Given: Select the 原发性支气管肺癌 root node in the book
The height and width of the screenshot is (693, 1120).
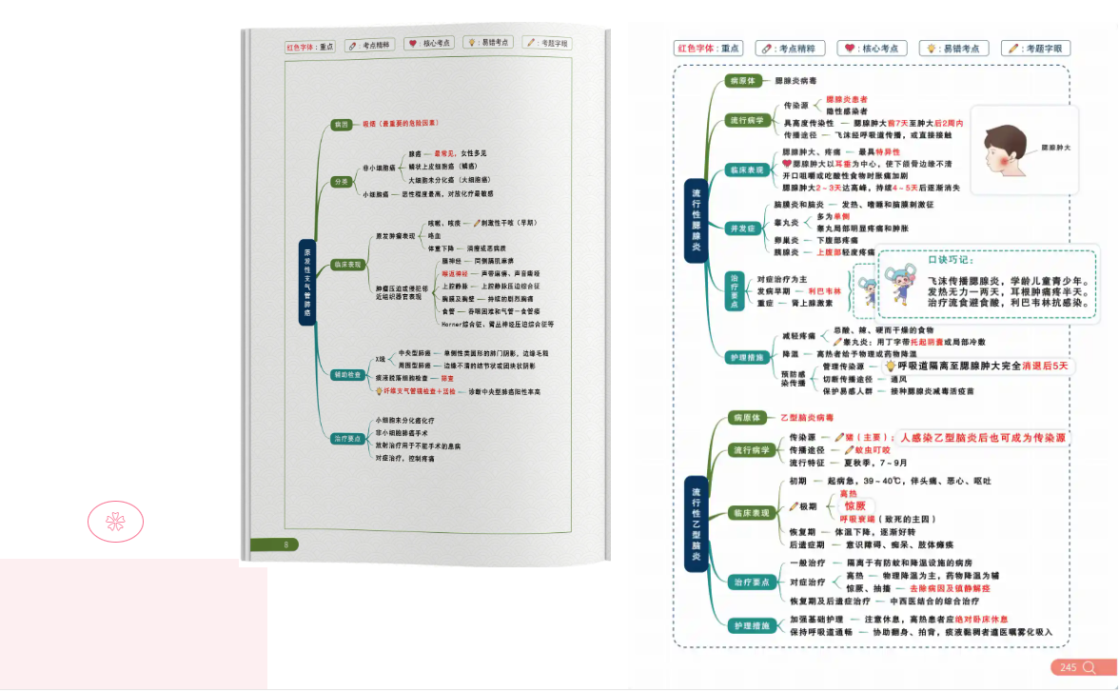Looking at the screenshot, I should [x=306, y=283].
